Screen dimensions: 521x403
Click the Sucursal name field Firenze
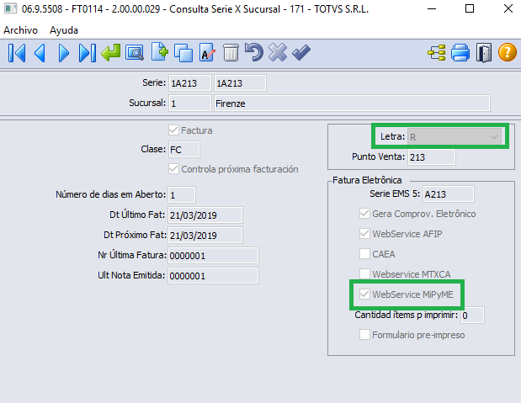(352, 103)
